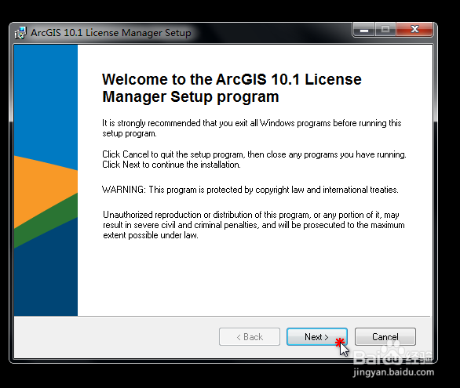
Task: Click the 'It is strongly recommended' paragraph
Action: click(252, 129)
